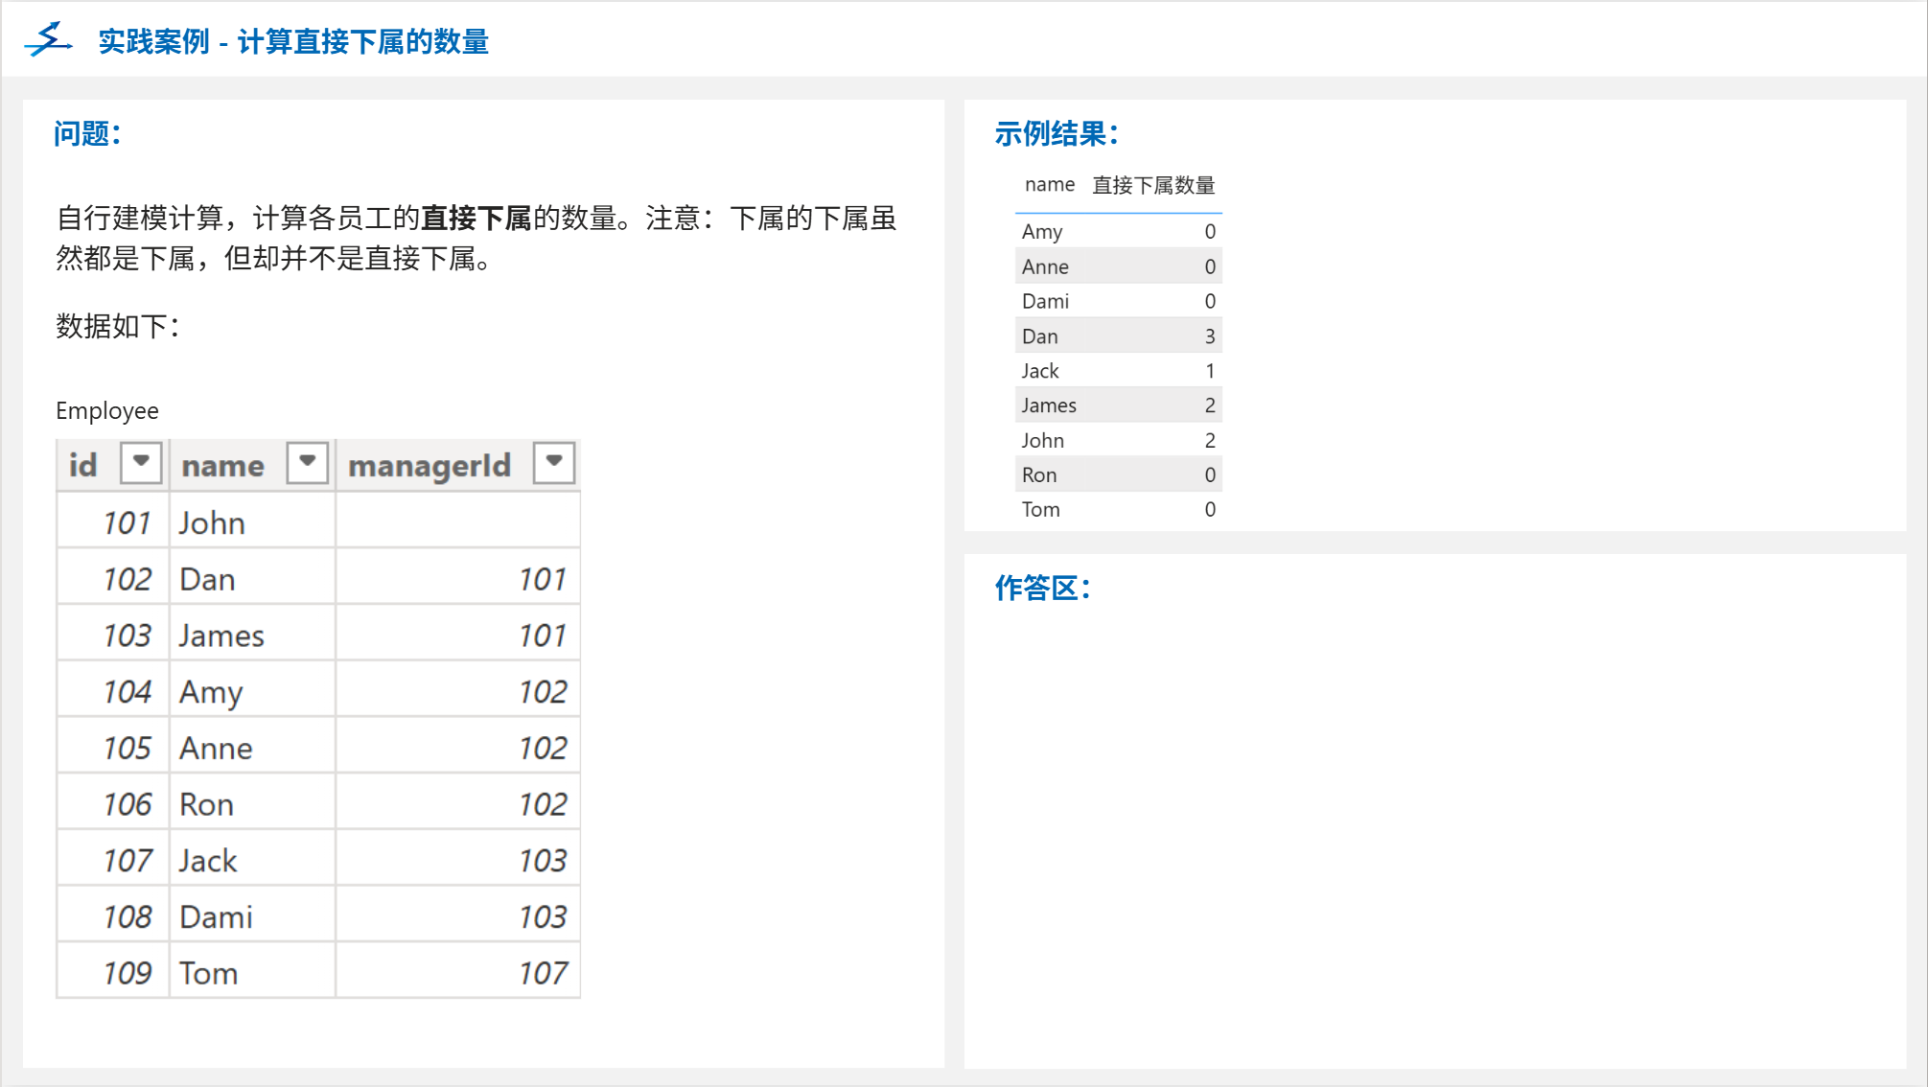1928x1087 pixels.
Task: Click the John cell in Employee table
Action: (x=212, y=523)
